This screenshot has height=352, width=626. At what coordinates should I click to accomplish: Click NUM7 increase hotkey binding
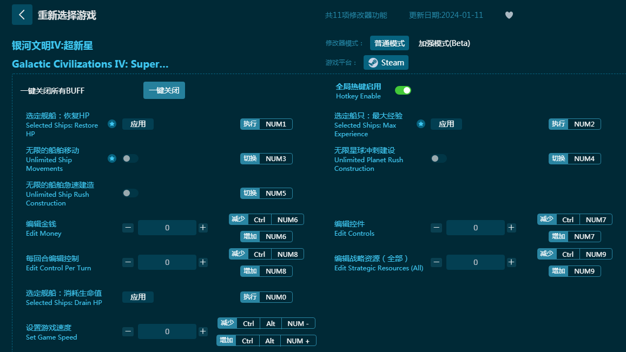coord(575,237)
